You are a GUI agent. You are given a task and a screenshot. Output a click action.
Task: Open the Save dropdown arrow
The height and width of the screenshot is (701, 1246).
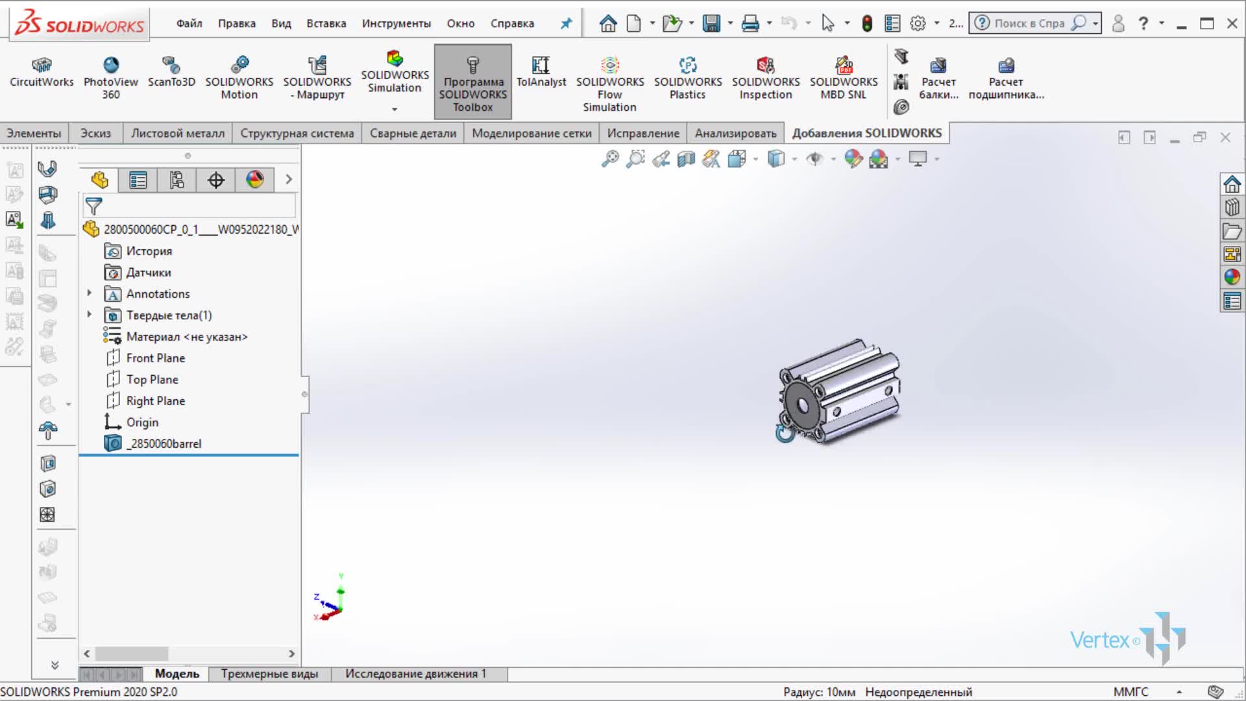pyautogui.click(x=730, y=23)
